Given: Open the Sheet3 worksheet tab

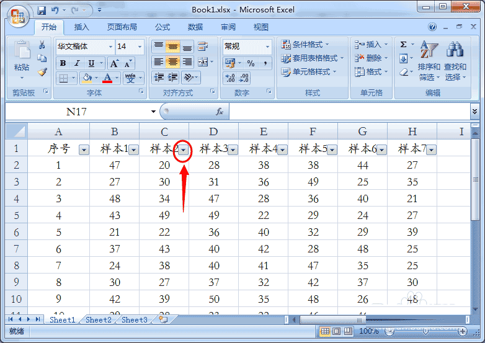Looking at the screenshot, I should coord(134,320).
